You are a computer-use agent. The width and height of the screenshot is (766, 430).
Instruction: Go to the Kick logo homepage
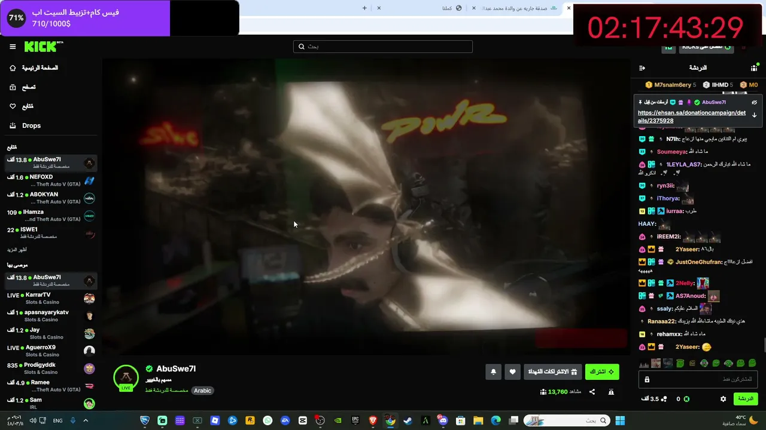pyautogui.click(x=44, y=47)
